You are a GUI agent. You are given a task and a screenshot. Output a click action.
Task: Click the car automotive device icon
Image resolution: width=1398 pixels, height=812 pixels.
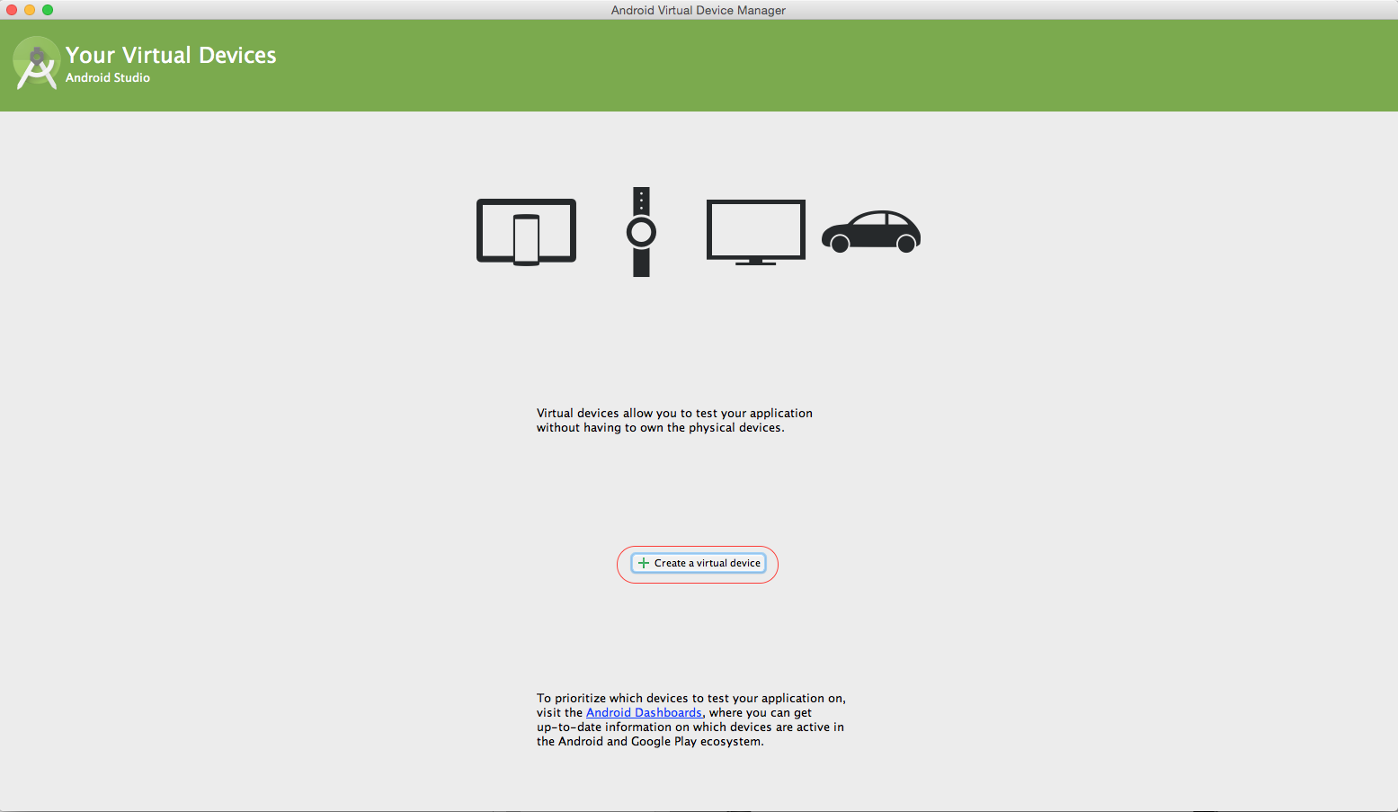point(871,232)
